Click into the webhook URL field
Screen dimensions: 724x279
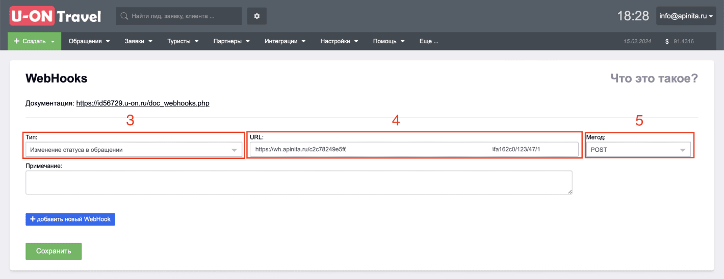point(413,150)
